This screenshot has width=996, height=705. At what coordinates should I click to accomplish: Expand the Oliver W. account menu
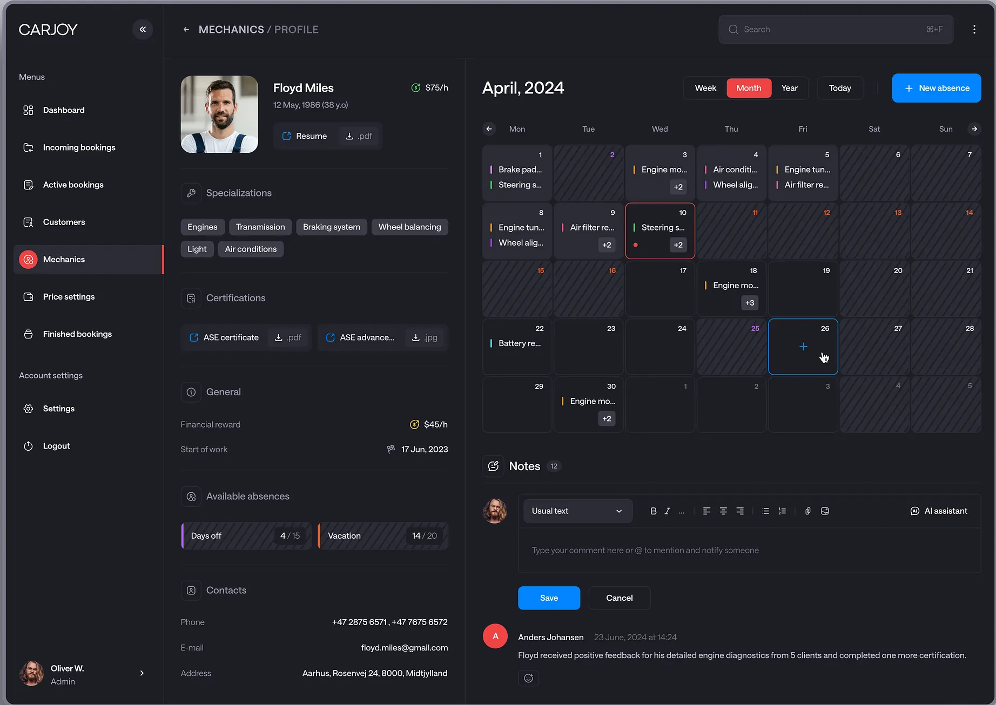(142, 673)
